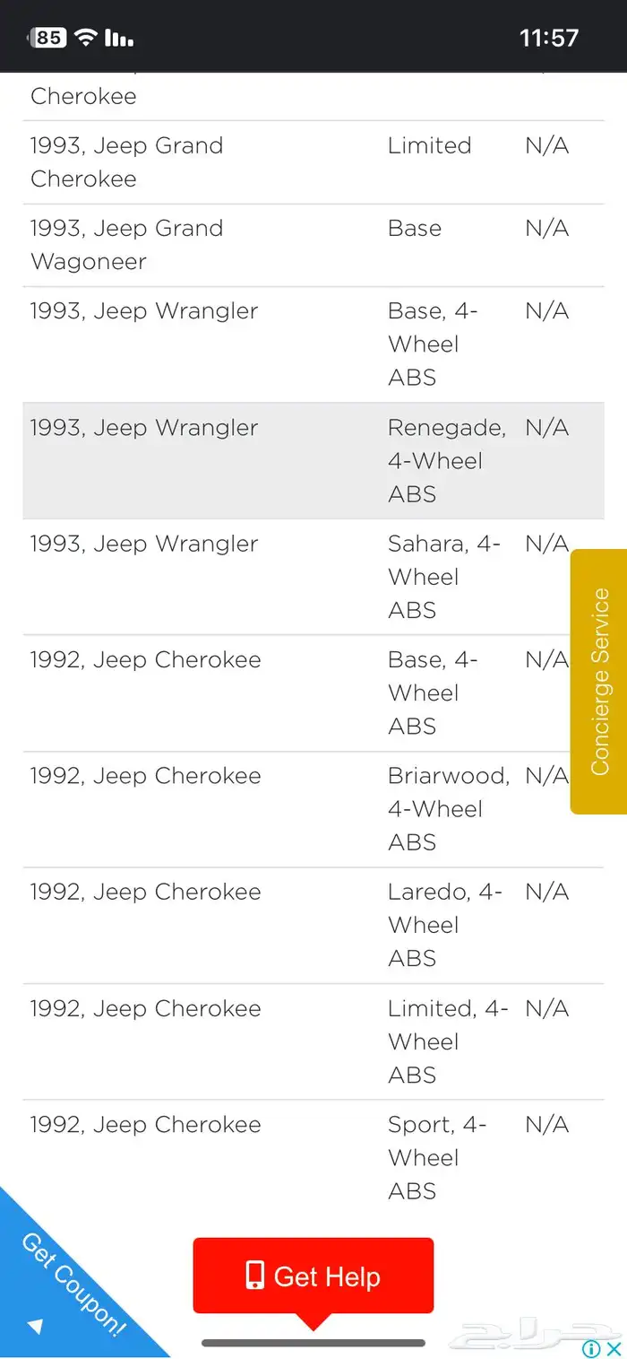
Task: Select the 1993 Jeep Grand Cherokee Limited row
Action: (x=313, y=162)
